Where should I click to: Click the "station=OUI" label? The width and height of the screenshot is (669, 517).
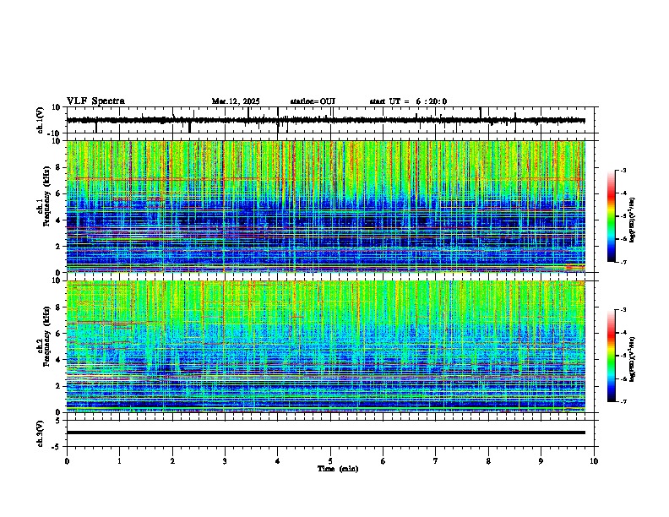313,101
